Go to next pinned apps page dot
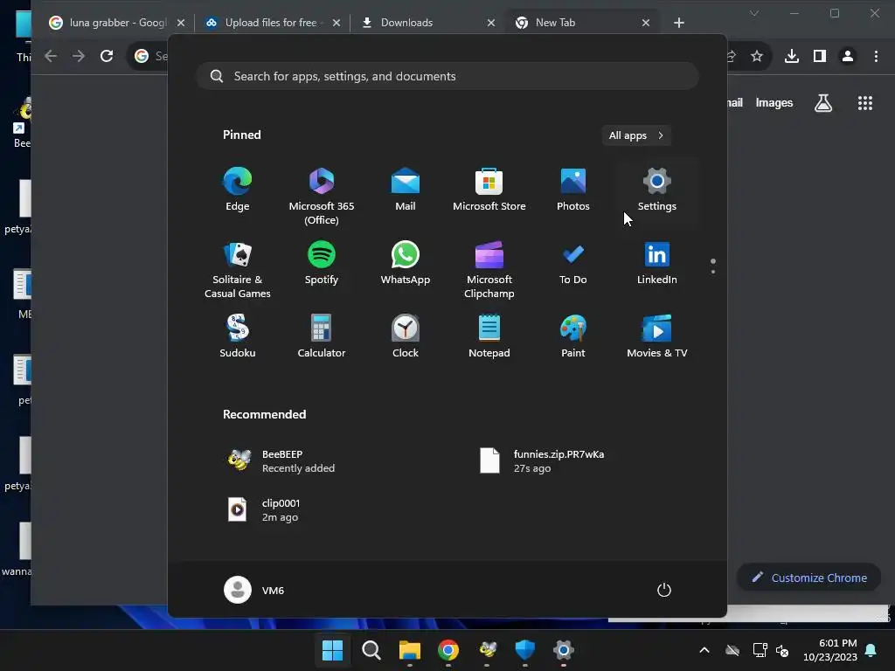Screen dimensions: 895x671 (x=713, y=272)
